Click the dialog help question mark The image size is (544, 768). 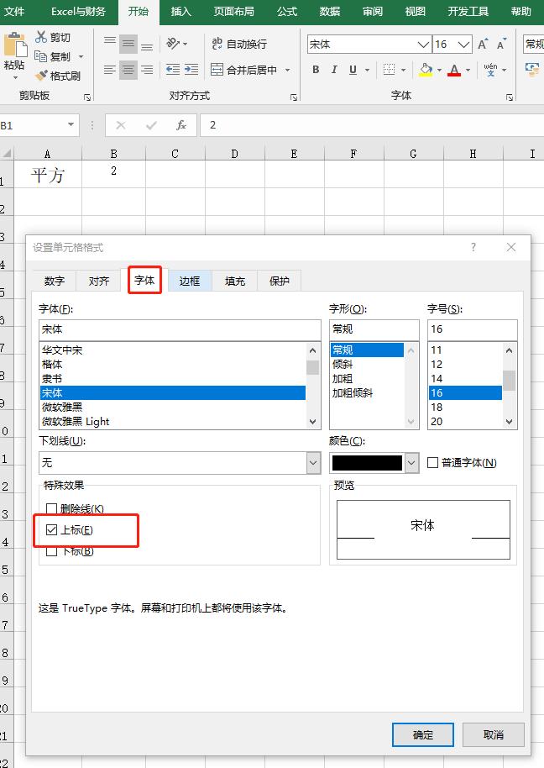(x=473, y=247)
